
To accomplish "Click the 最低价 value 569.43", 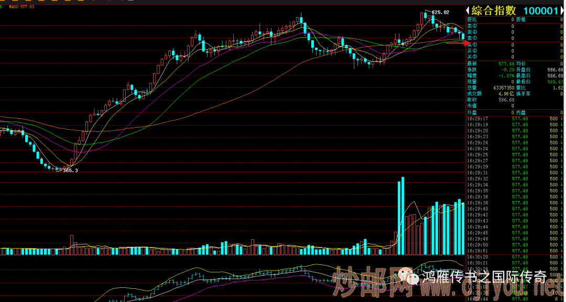I will click(555, 82).
